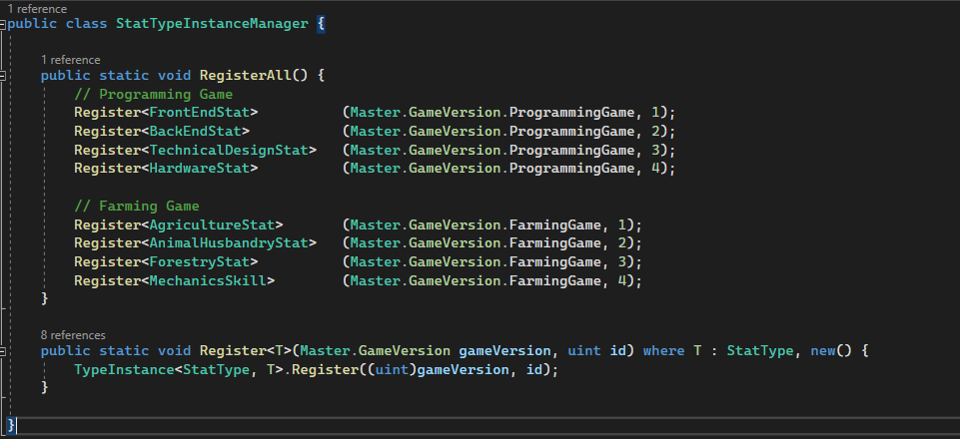This screenshot has width=960, height=439.
Task: Click the 'gameVersion' parameter in method signature
Action: (x=505, y=351)
